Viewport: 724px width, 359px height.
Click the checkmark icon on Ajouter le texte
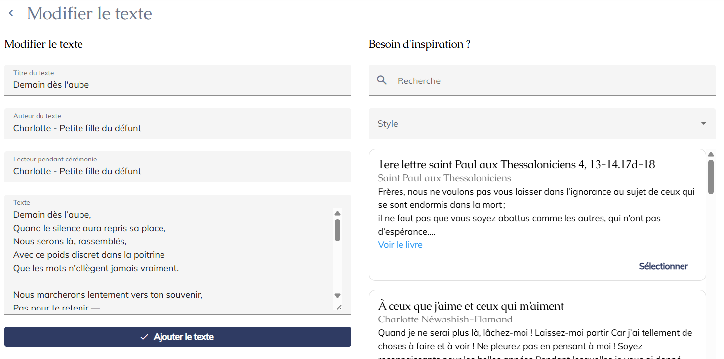click(144, 337)
